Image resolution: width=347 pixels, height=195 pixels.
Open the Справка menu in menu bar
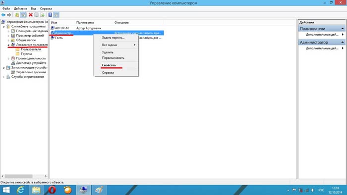coord(46,8)
